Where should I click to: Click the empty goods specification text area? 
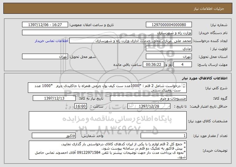[x=108, y=121]
